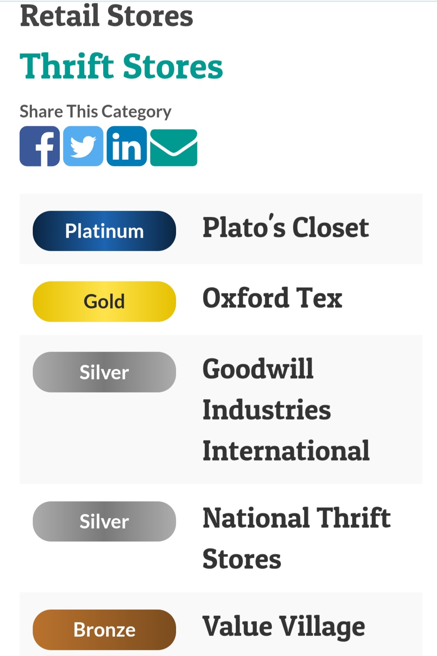Open Oxford Tex listing
This screenshot has width=437, height=656.
click(x=272, y=298)
